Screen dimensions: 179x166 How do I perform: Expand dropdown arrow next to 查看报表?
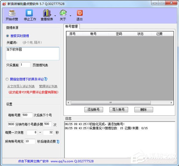coord(55,16)
